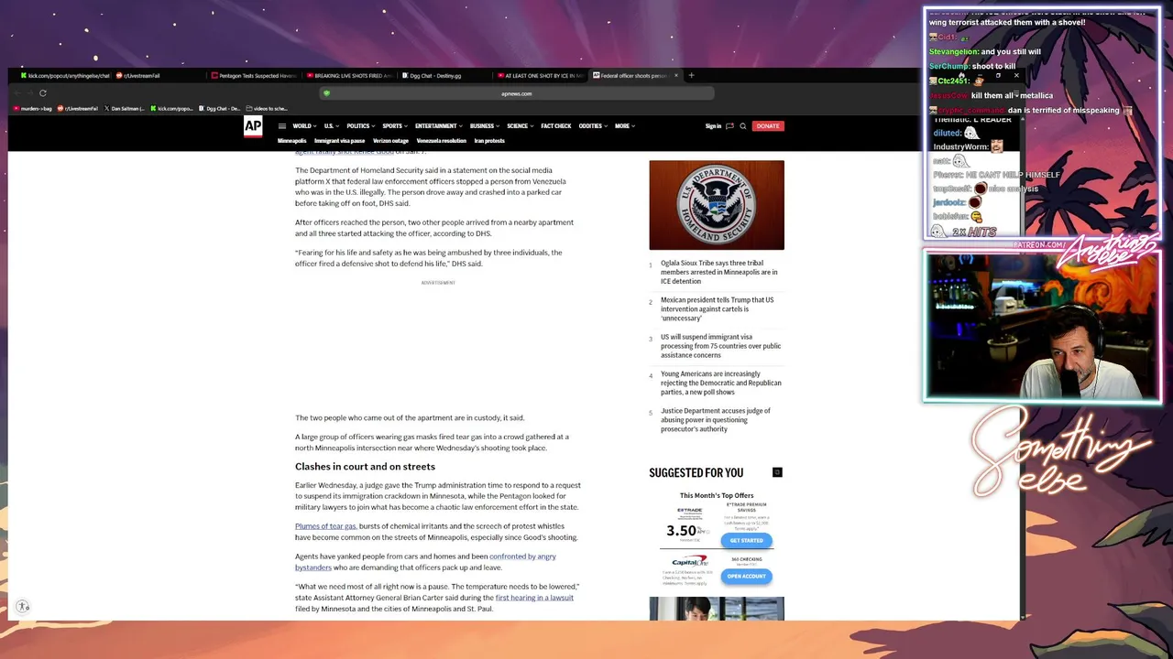Open the hamburger menu beside the AP logo
Viewport: 1173px width, 659px height.
click(282, 126)
